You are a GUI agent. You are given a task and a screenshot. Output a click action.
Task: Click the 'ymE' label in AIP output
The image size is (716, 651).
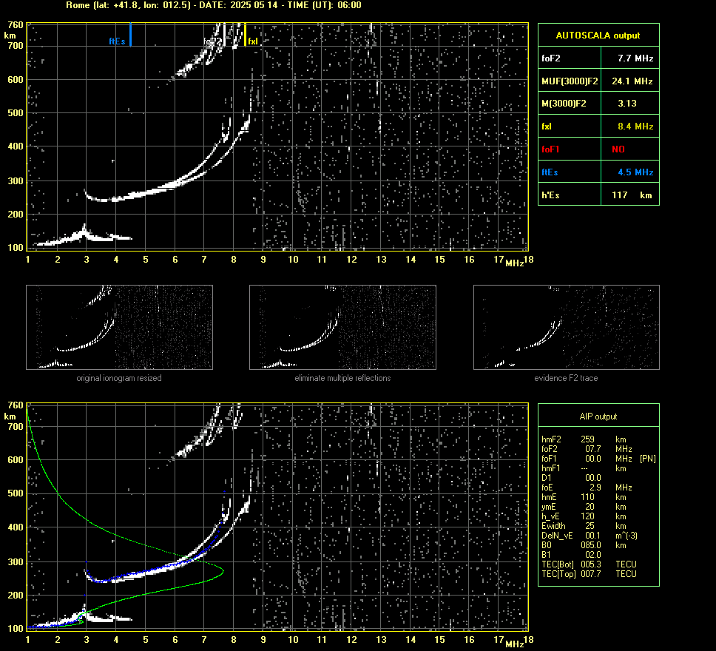point(548,507)
